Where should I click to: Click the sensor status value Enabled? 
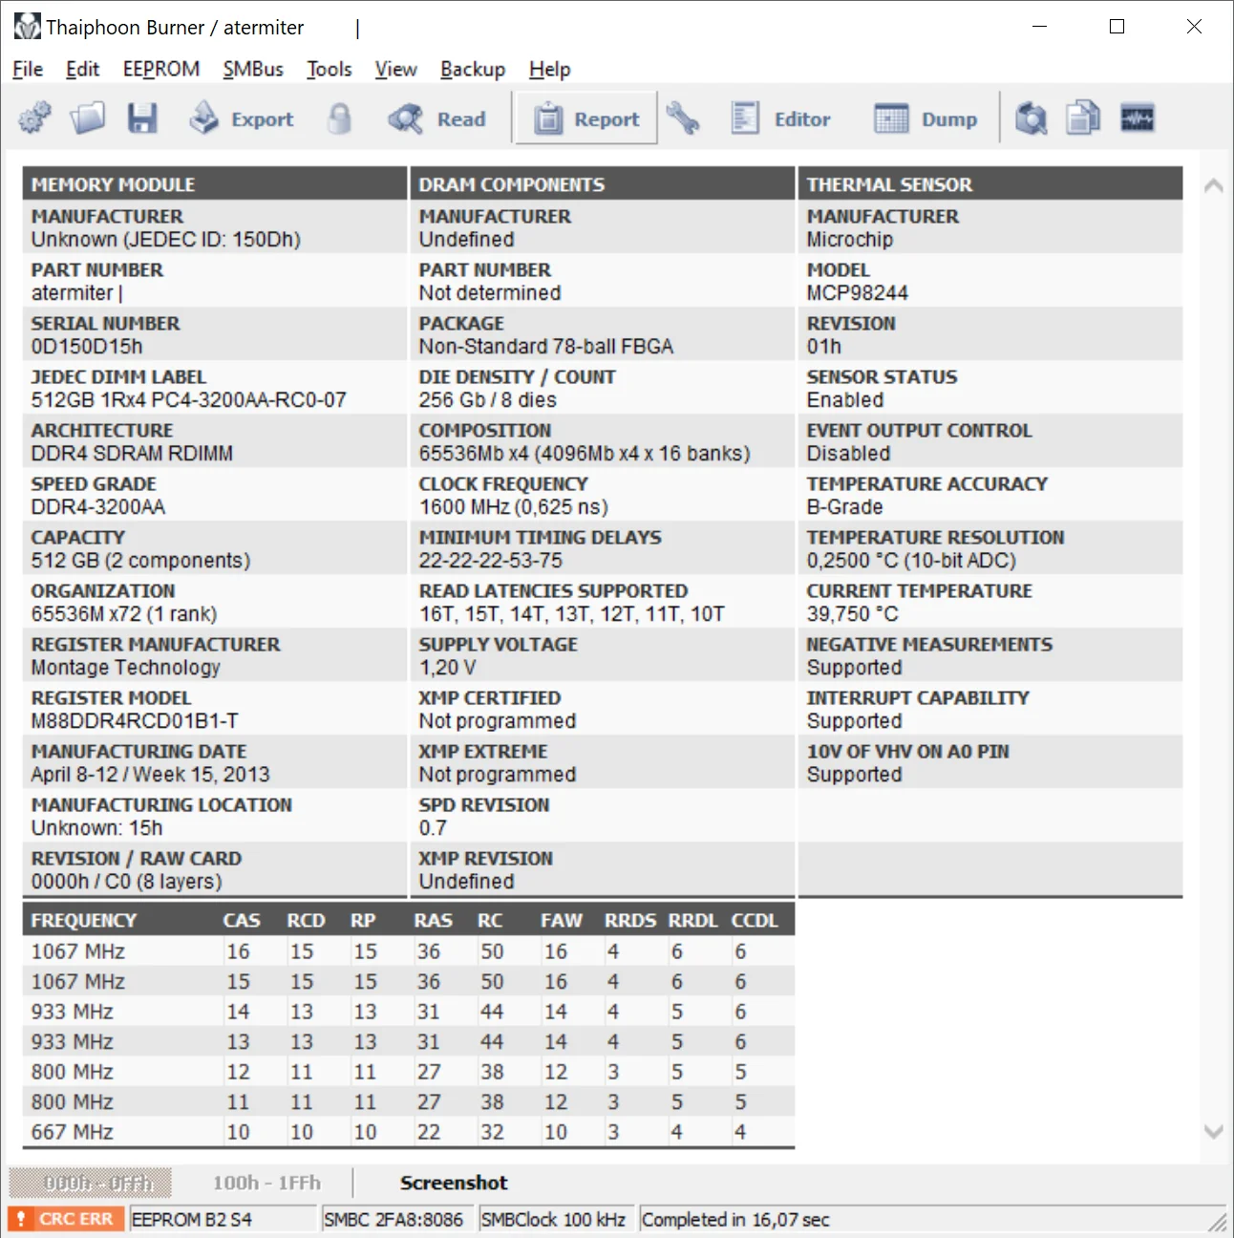(845, 400)
